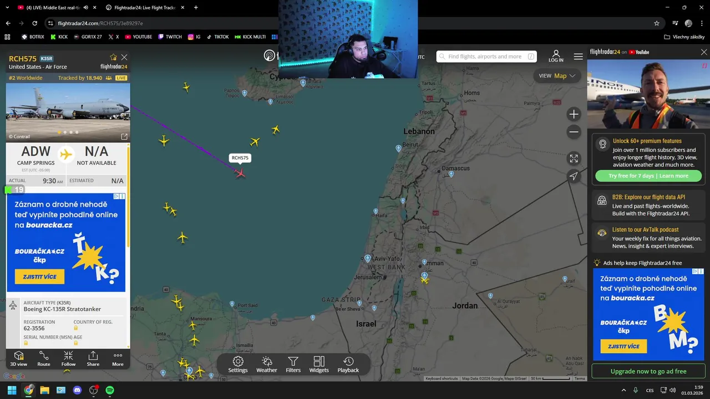
Task: Open the Weather layer options
Action: [267, 365]
